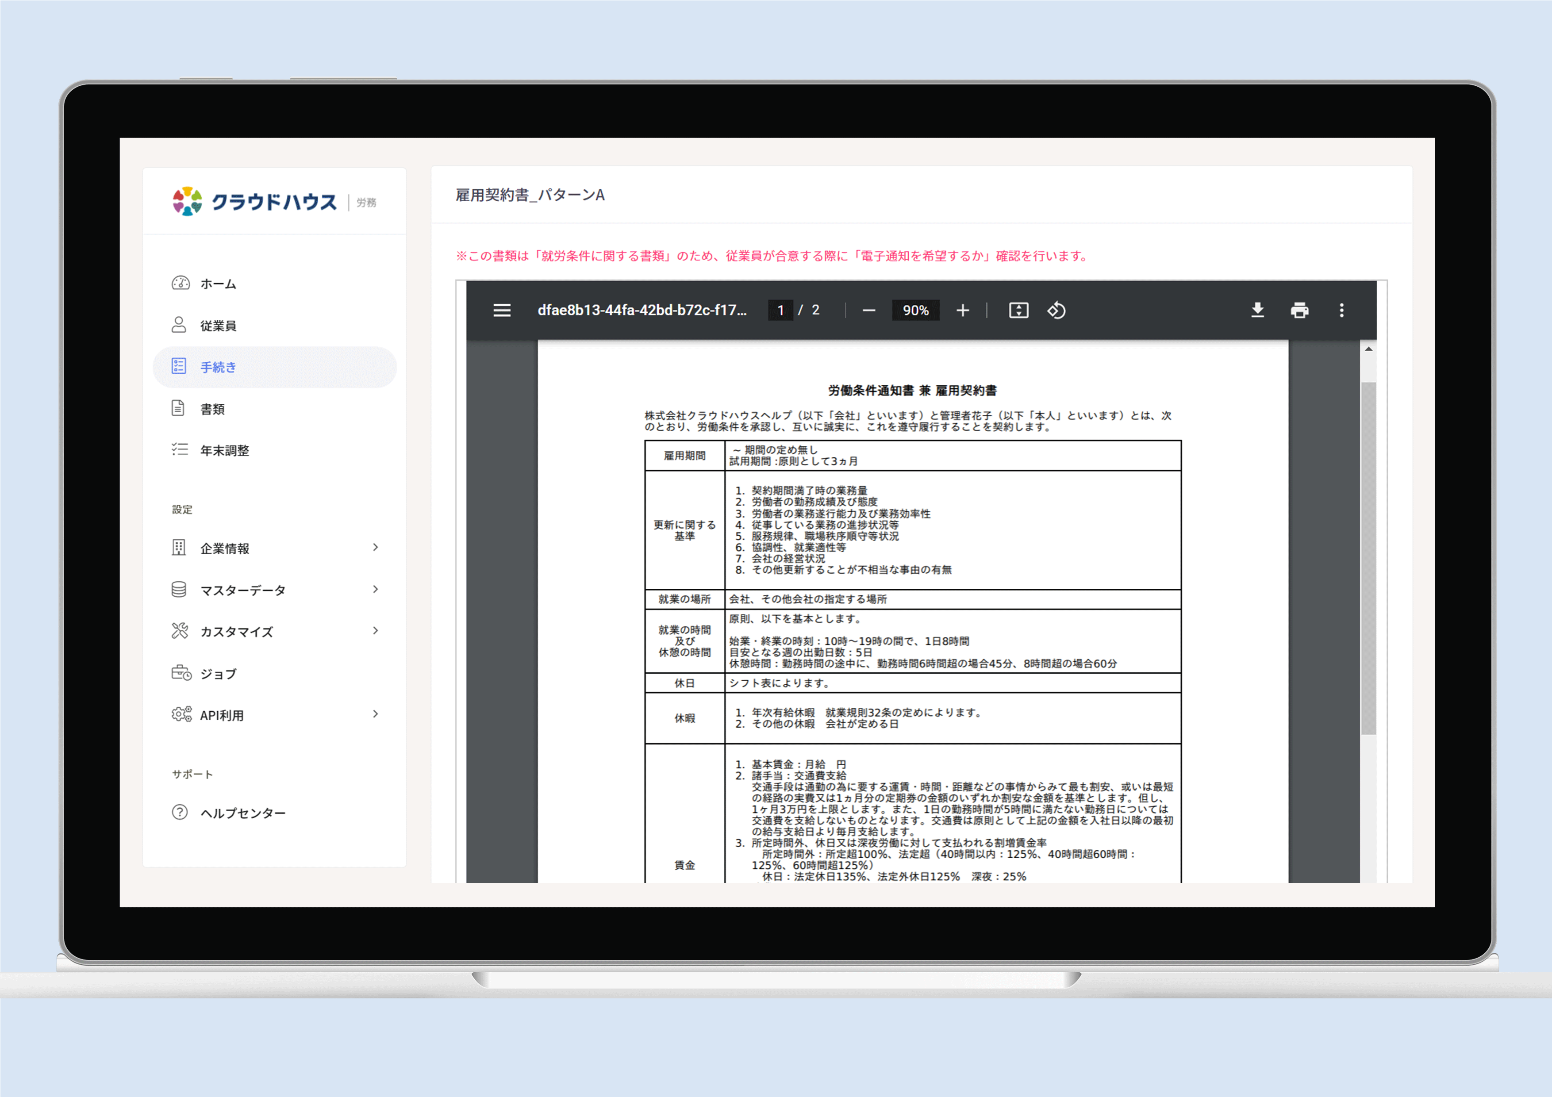1552x1097 pixels.
Task: Zoom out with the minus button
Action: pyautogui.click(x=869, y=310)
